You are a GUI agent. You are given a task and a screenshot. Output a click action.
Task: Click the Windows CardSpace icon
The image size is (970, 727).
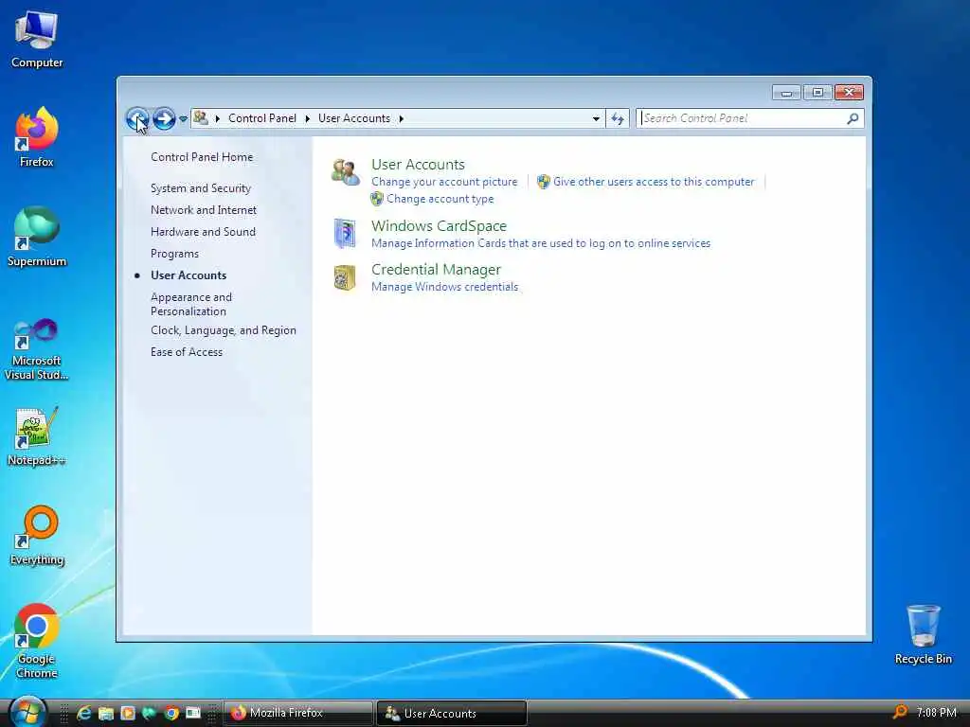click(345, 234)
